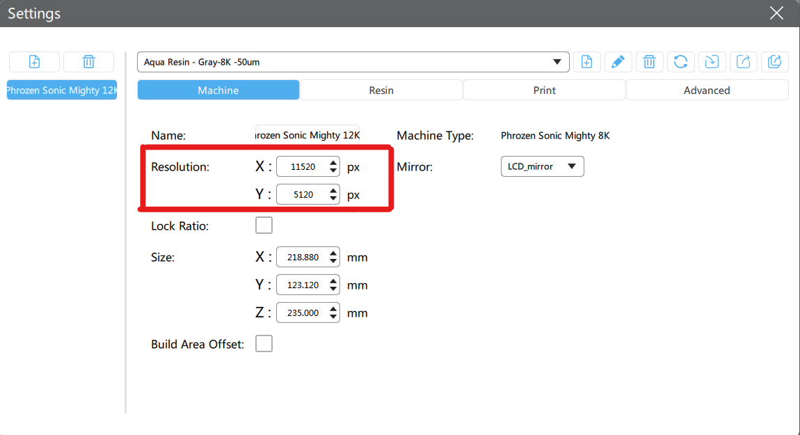Click the import profile icon
The height and width of the screenshot is (435, 800).
(x=712, y=62)
